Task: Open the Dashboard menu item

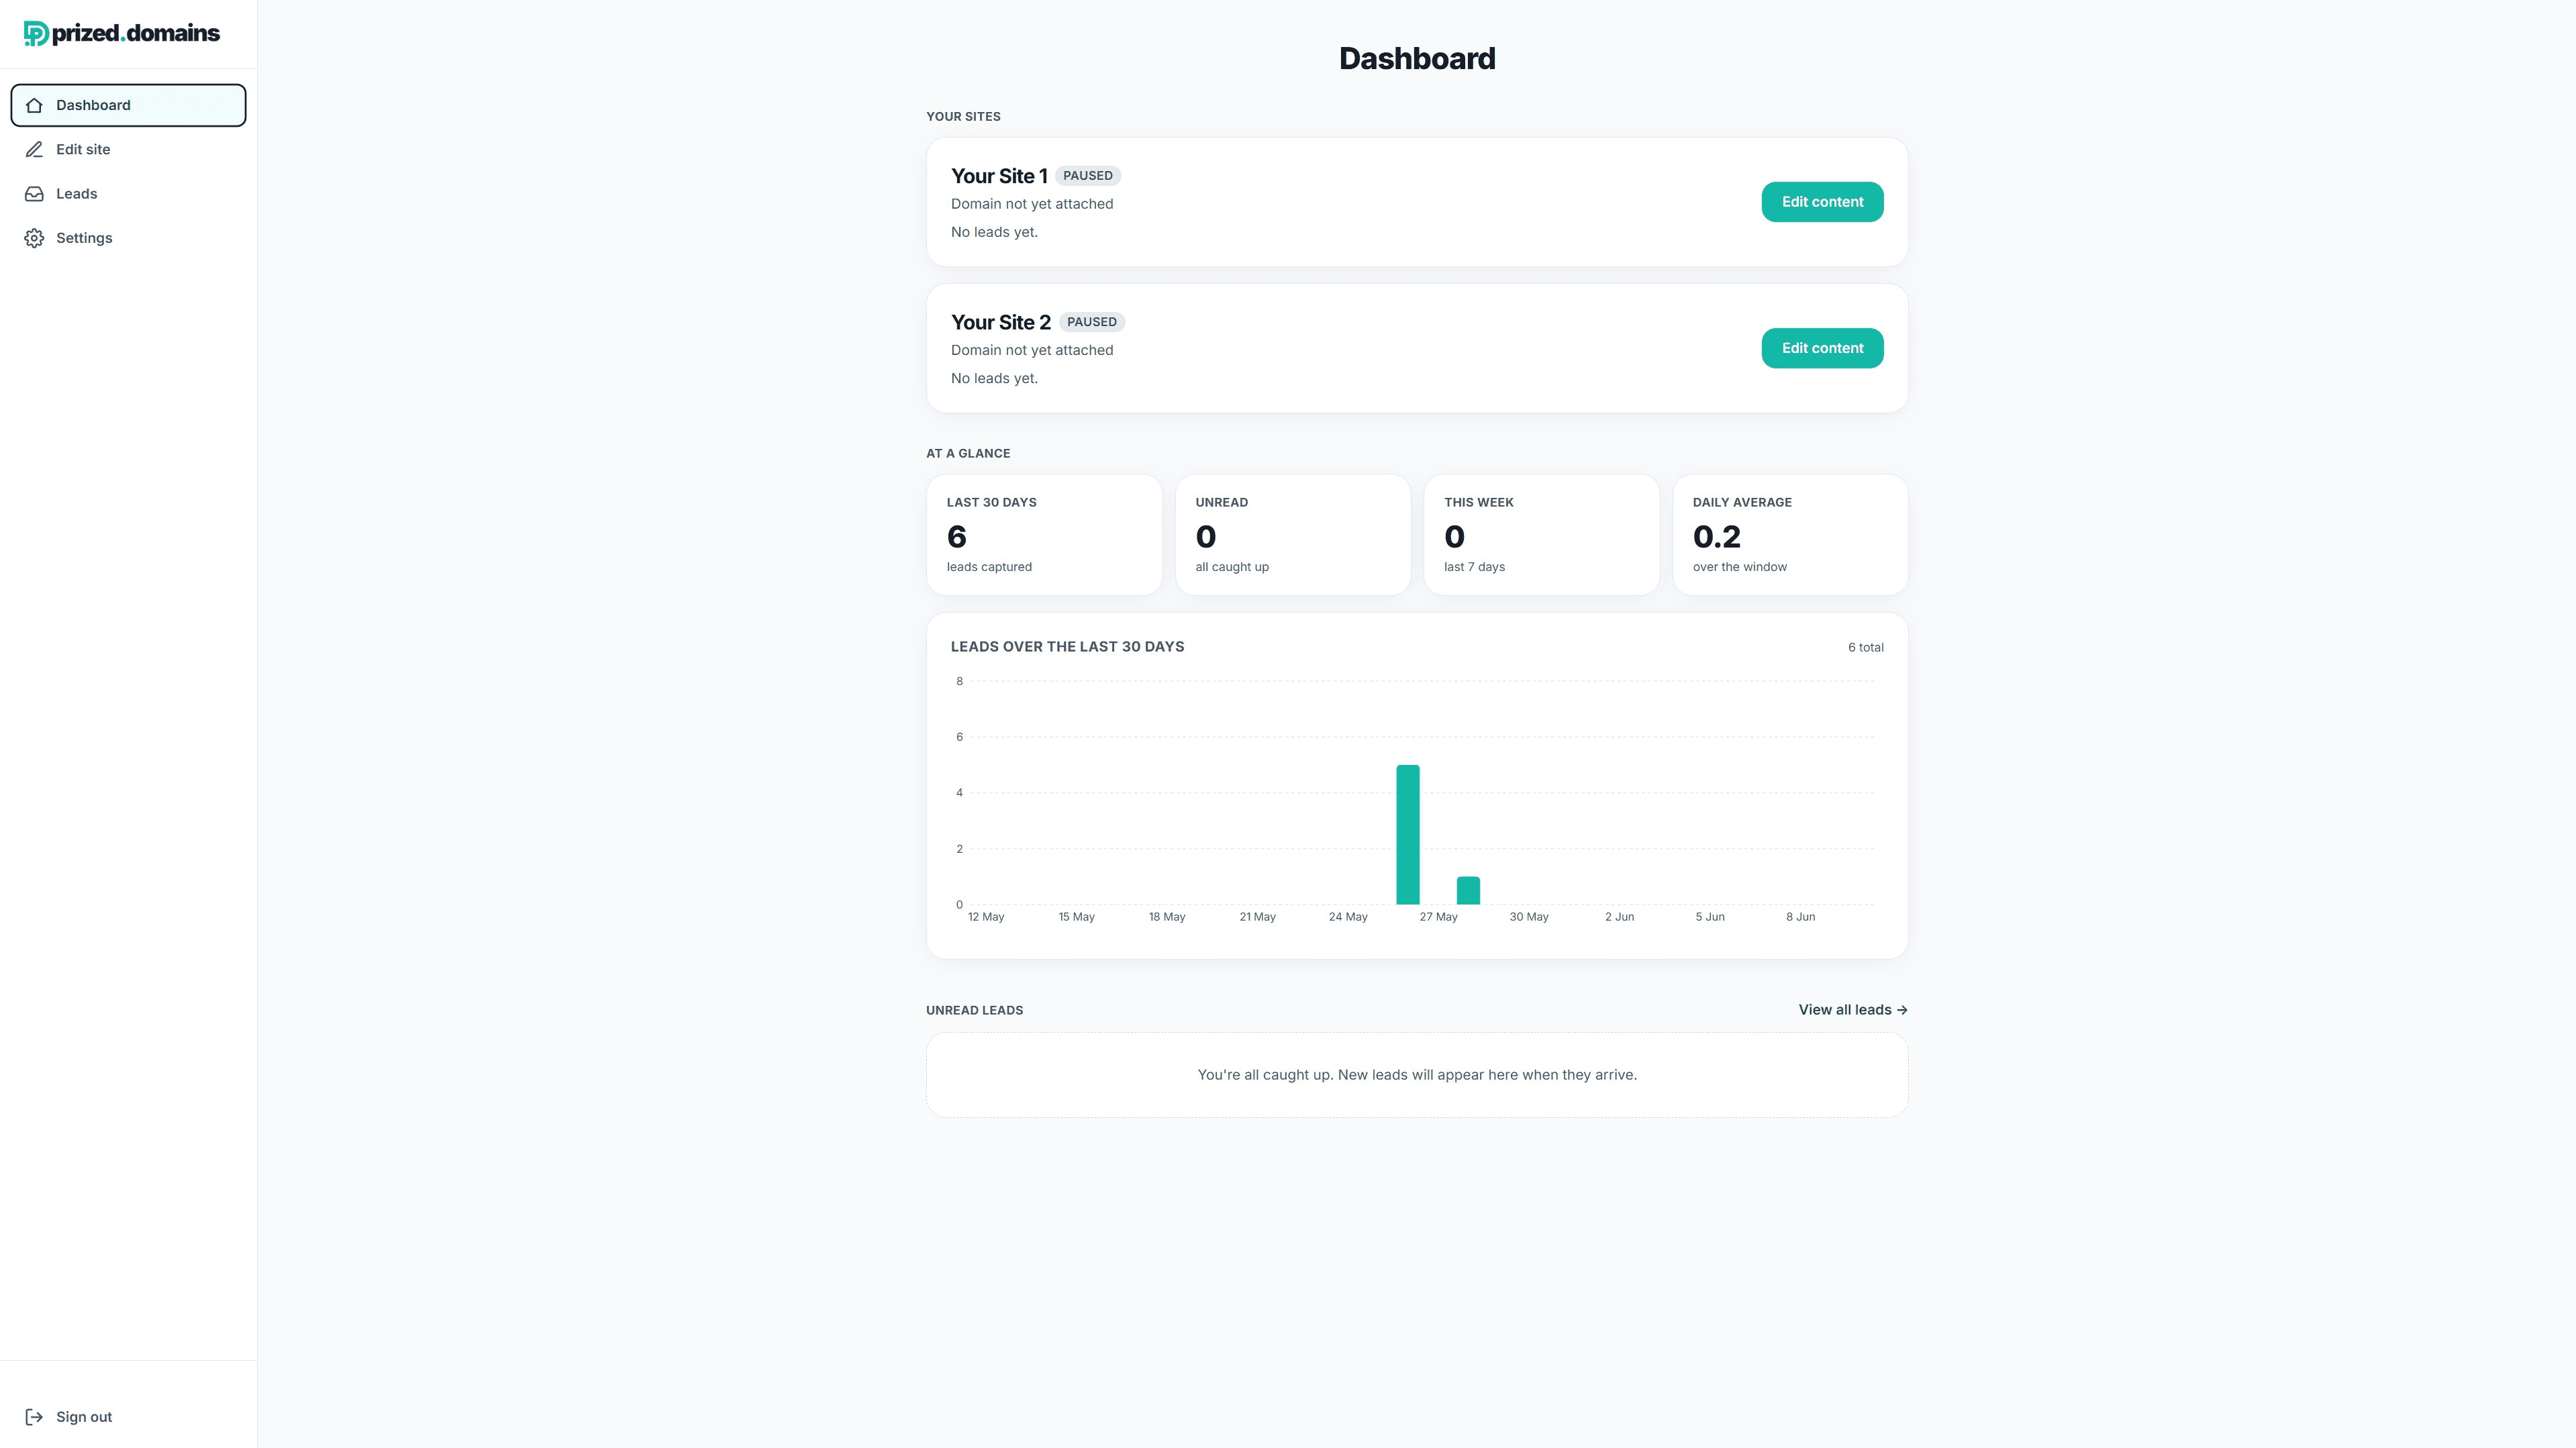Action: 128,105
